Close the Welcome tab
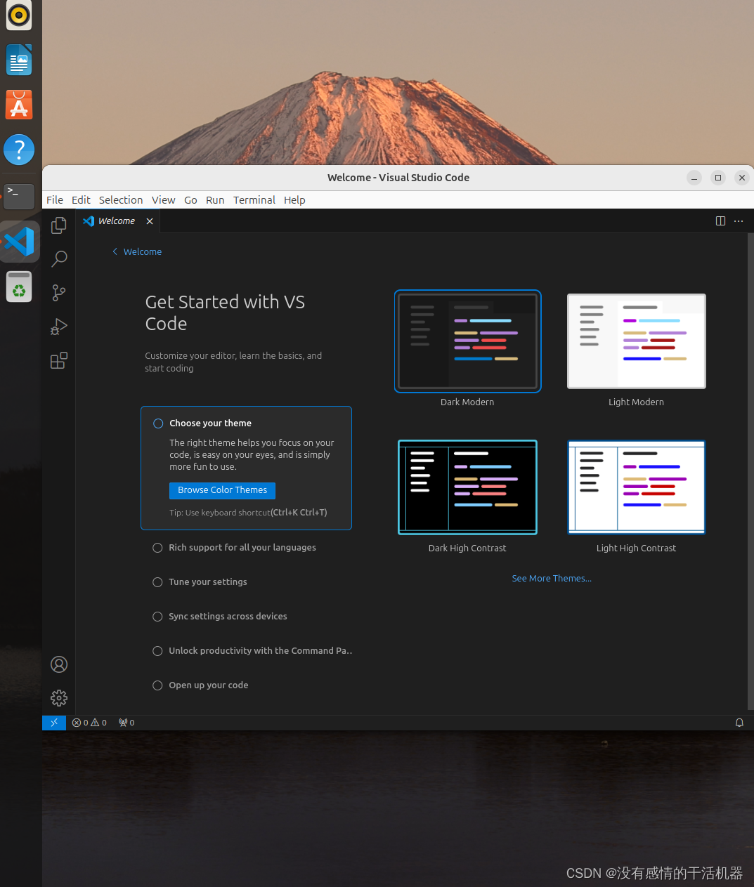The width and height of the screenshot is (754, 887). coord(150,221)
